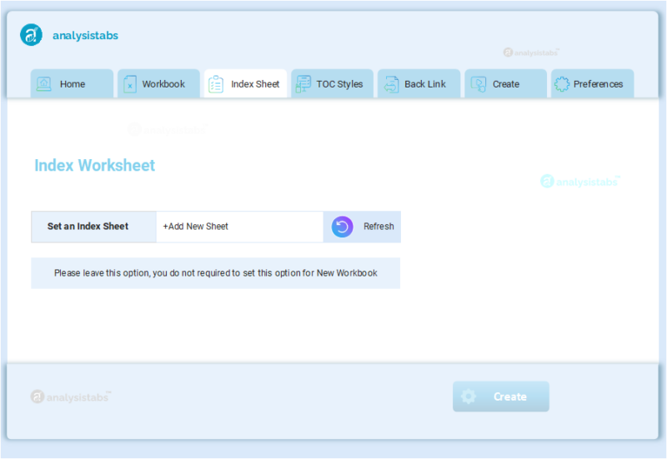Click the Index Sheet checklist icon
Viewport: 667px width, 459px height.
[x=216, y=84]
